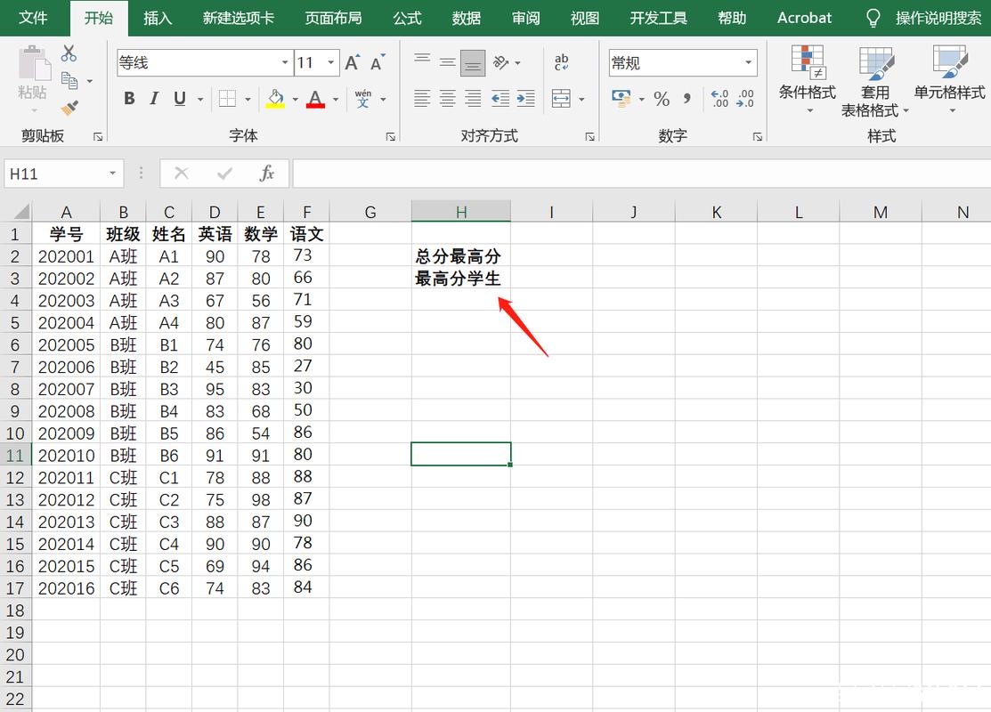Apply red font color A

pos(315,99)
